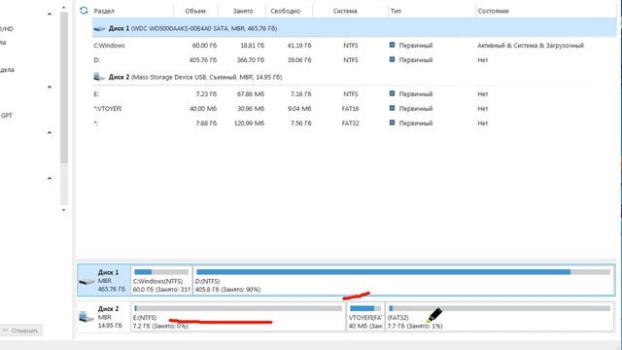Image resolution: width=622 pixels, height=350 pixels.
Task: Click the 366.70 Гб used cell
Action: pyautogui.click(x=251, y=60)
